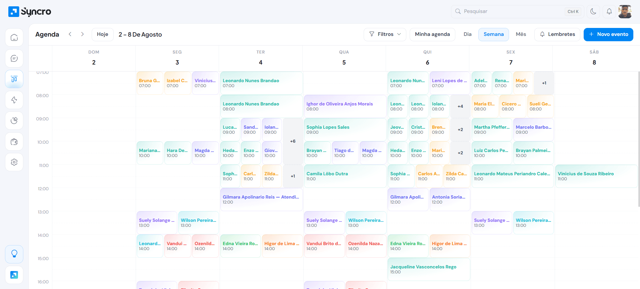The width and height of the screenshot is (640, 289).
Task: Expand the +4 hidden events on Thursday
Action: [460, 106]
